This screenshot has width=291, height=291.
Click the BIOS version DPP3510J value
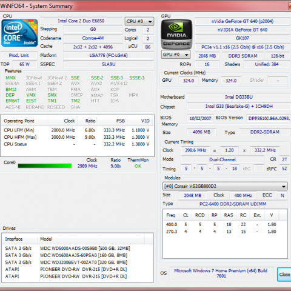point(269,118)
